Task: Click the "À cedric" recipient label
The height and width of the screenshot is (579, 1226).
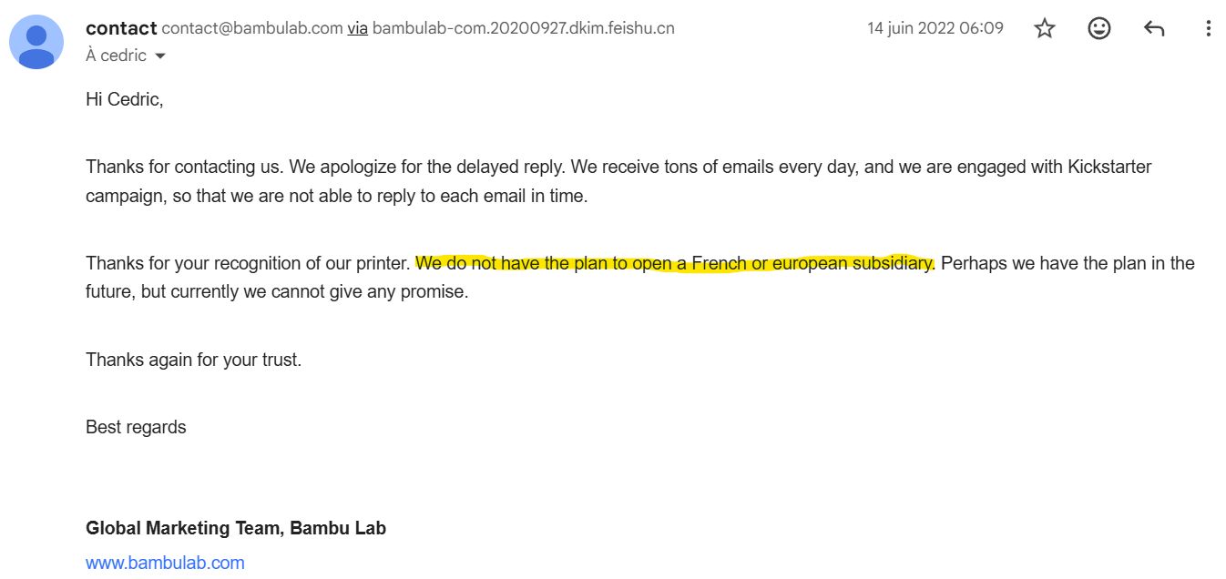Action: (x=116, y=56)
